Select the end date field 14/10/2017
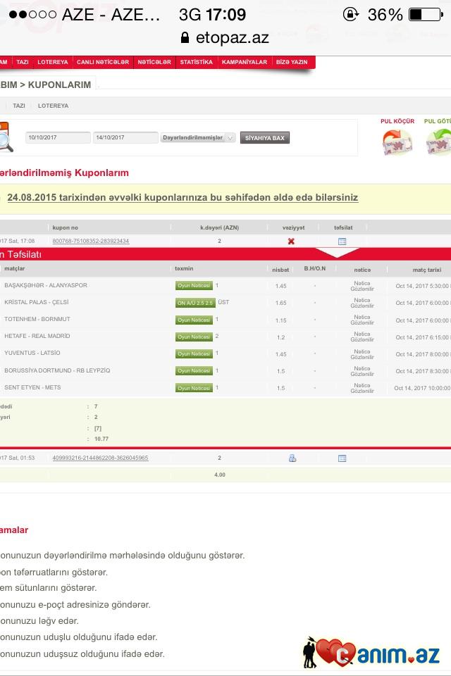The image size is (451, 676). [x=125, y=138]
